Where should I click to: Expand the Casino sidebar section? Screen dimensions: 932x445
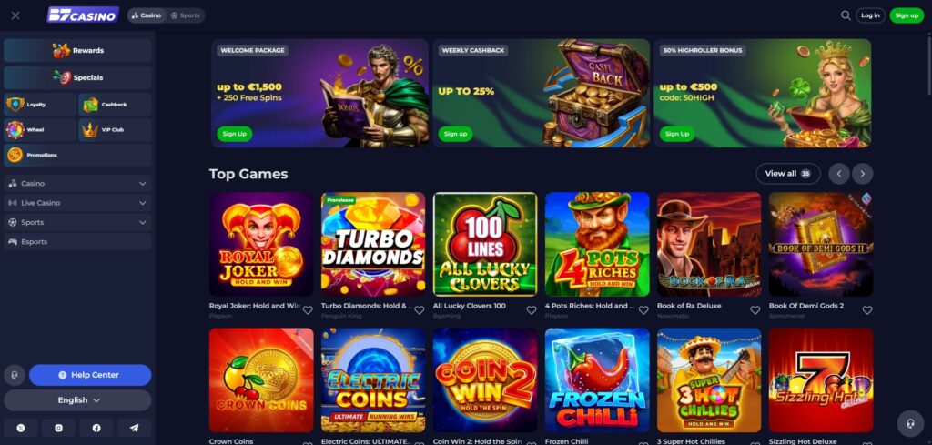click(77, 184)
